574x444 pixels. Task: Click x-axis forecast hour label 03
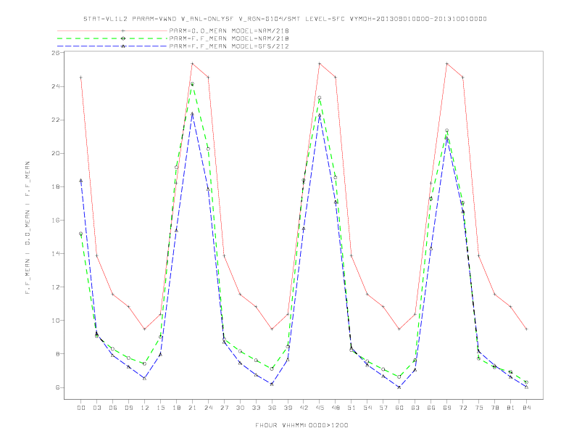96,408
